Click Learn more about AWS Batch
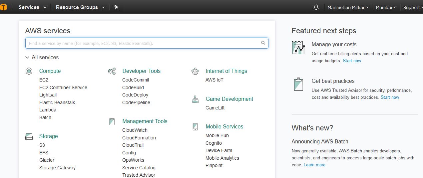The width and height of the screenshot is (423, 178). coord(314,165)
